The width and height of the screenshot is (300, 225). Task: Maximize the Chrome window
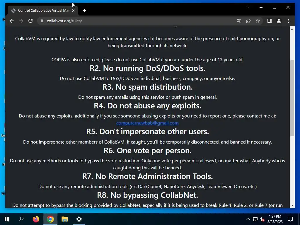(x=274, y=7)
